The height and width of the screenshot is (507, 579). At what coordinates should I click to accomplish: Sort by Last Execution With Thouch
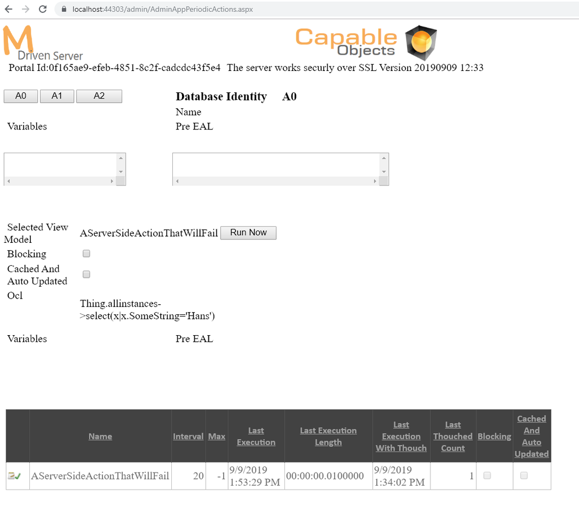coord(401,436)
